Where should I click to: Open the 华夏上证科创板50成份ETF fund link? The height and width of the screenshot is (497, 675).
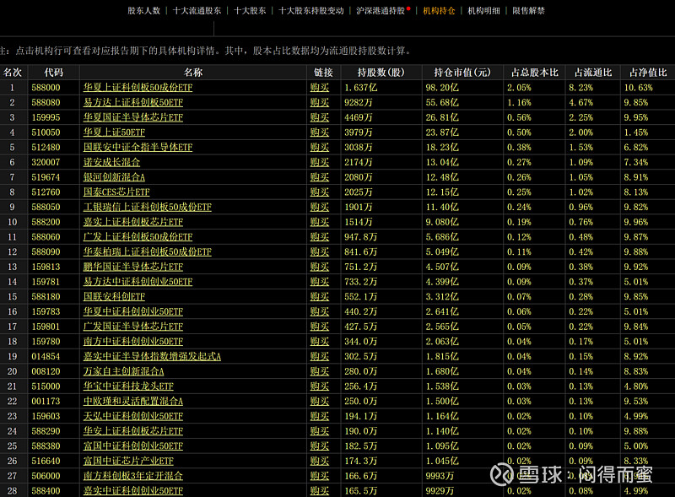pyautogui.click(x=138, y=88)
